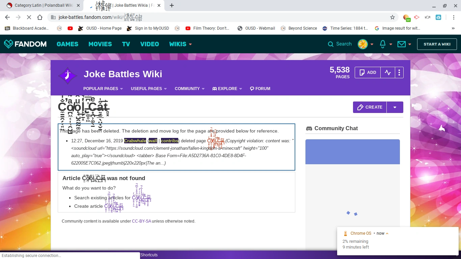Expand the WIKIS dropdown
This screenshot has height=259, width=461.
[x=180, y=44]
